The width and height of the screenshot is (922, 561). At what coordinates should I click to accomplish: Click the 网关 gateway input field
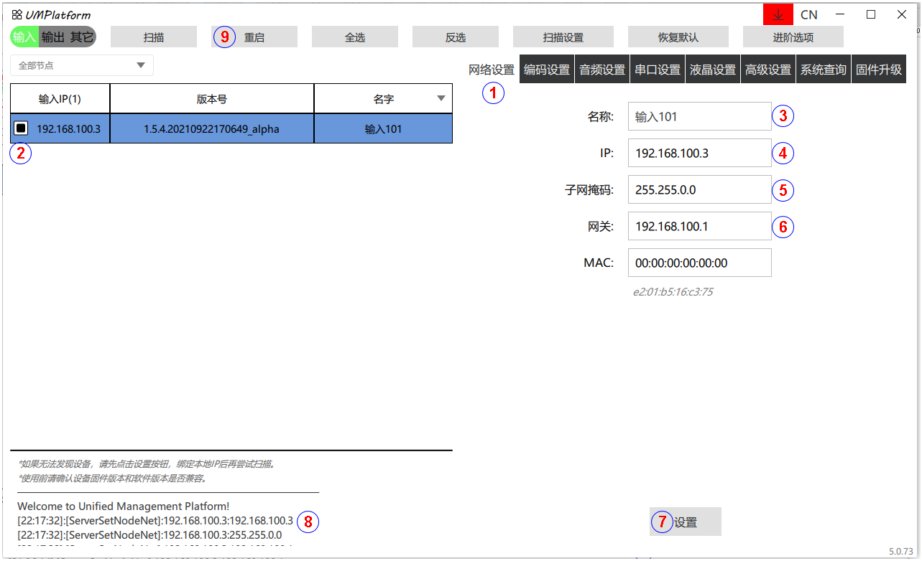pyautogui.click(x=699, y=227)
